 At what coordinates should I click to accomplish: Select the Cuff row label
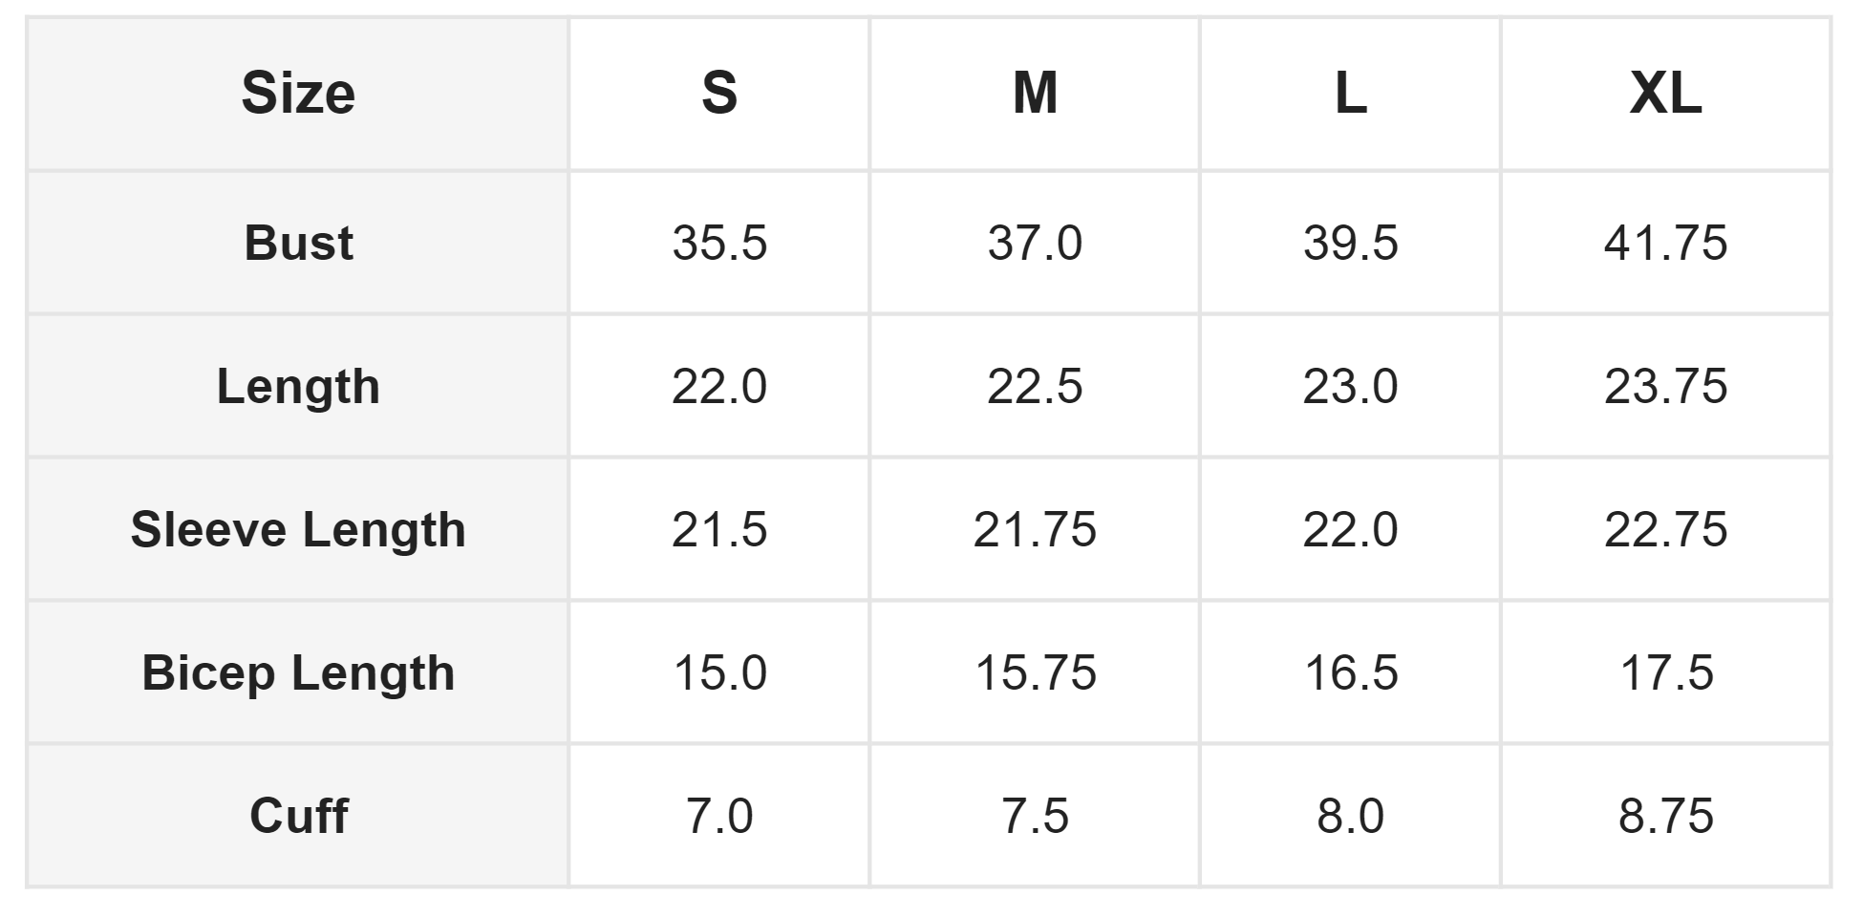pyautogui.click(x=298, y=816)
